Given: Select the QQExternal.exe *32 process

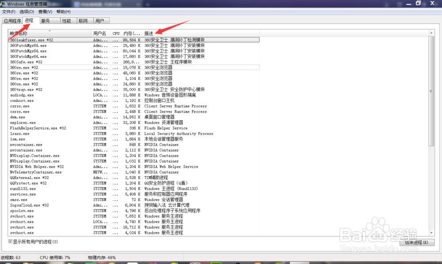Looking at the screenshot, I should (x=134, y=178).
